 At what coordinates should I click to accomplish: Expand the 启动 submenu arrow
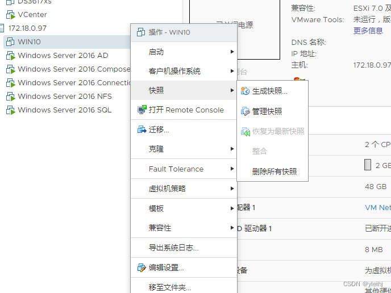coord(232,52)
